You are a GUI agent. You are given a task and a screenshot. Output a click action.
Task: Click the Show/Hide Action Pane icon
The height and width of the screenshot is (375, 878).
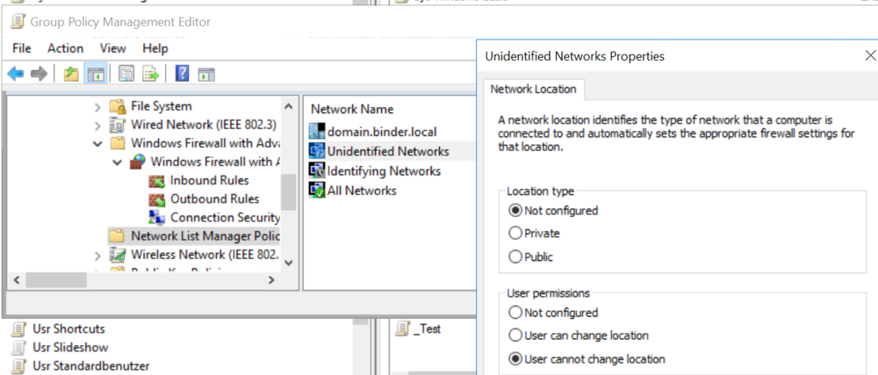206,74
